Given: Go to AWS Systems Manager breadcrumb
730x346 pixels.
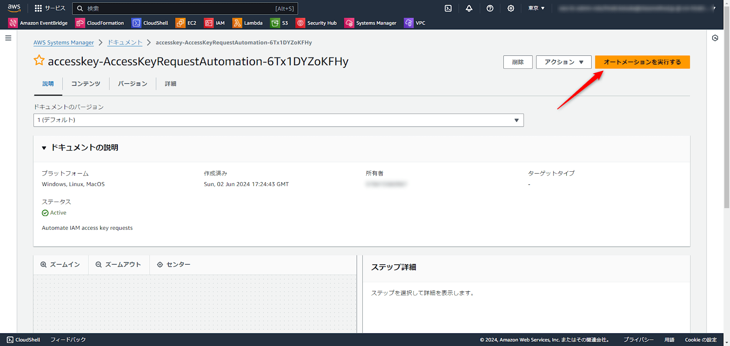Looking at the screenshot, I should pyautogui.click(x=64, y=43).
